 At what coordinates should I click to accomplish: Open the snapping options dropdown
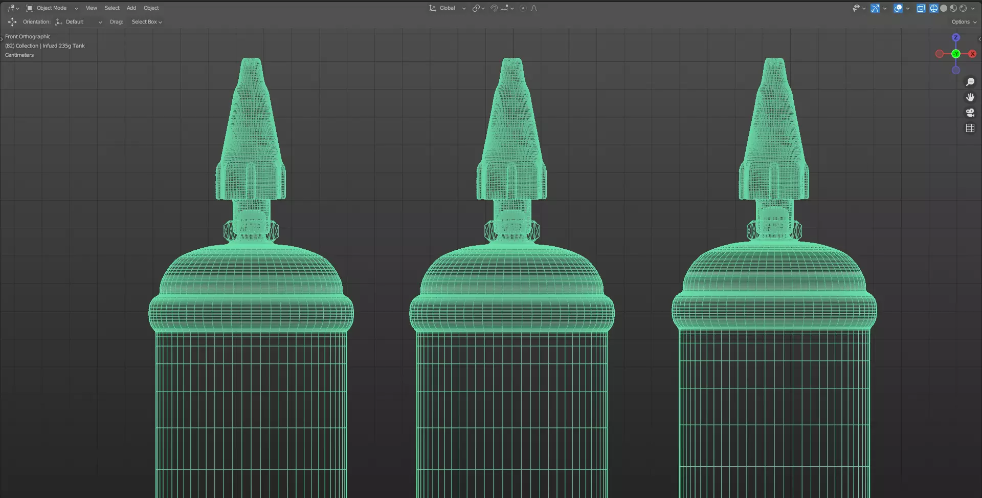pos(507,8)
